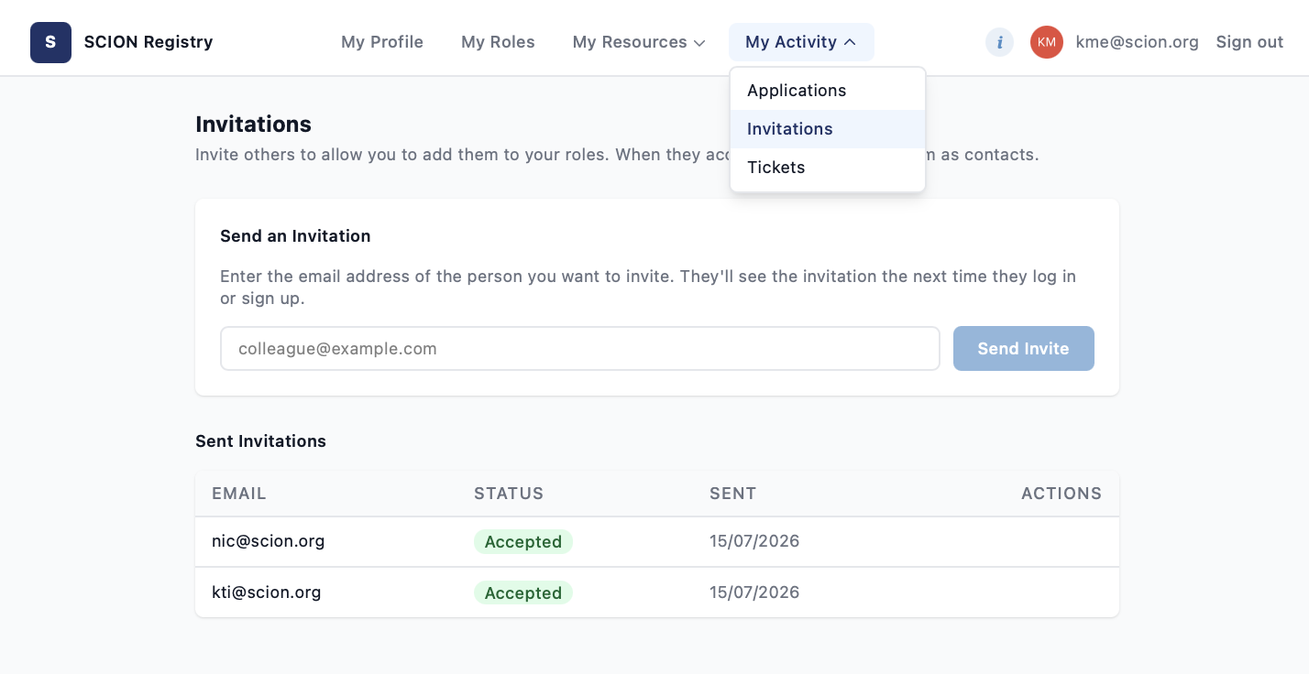Image resolution: width=1309 pixels, height=674 pixels.
Task: Click the Sign out link
Action: pyautogui.click(x=1249, y=42)
